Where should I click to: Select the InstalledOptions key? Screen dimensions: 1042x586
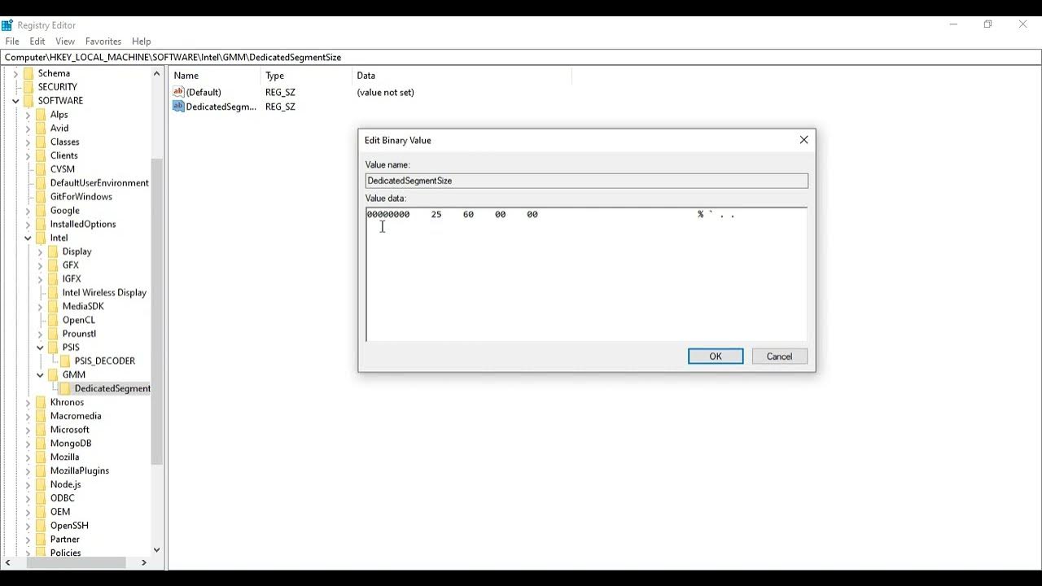83,225
